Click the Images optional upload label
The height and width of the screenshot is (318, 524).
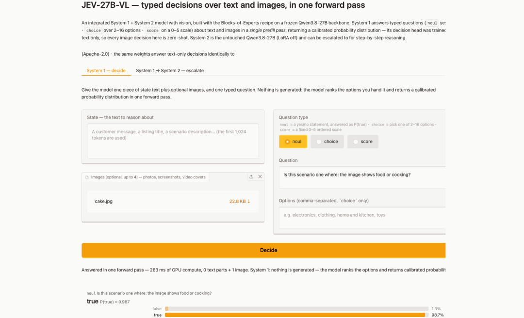click(148, 177)
